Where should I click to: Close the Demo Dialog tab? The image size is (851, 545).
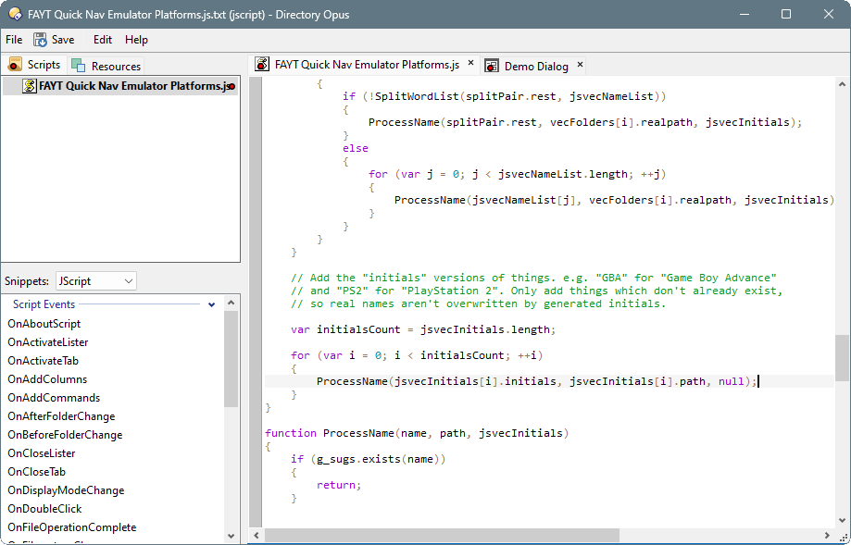581,64
